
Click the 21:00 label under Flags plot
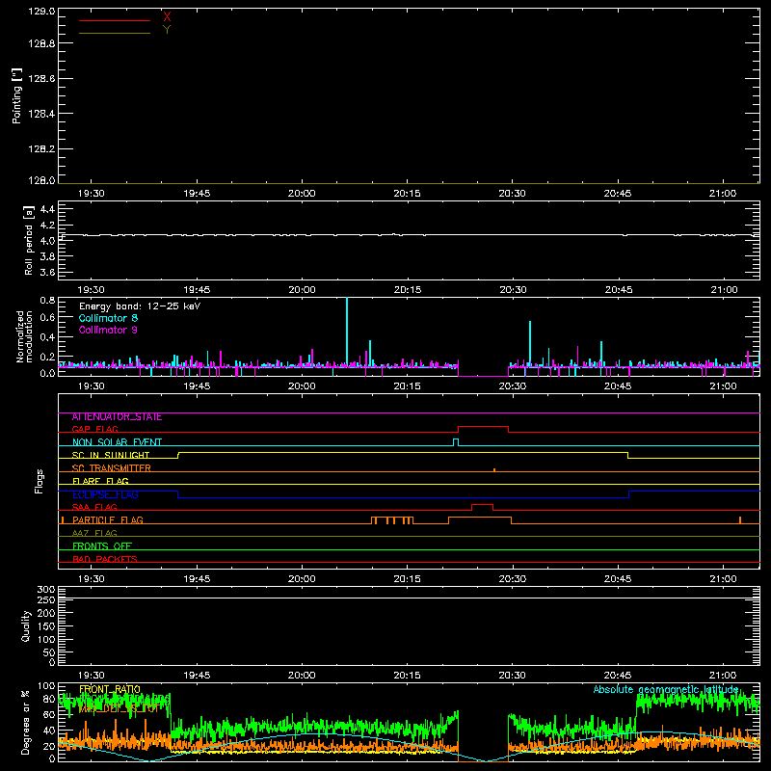(724, 579)
